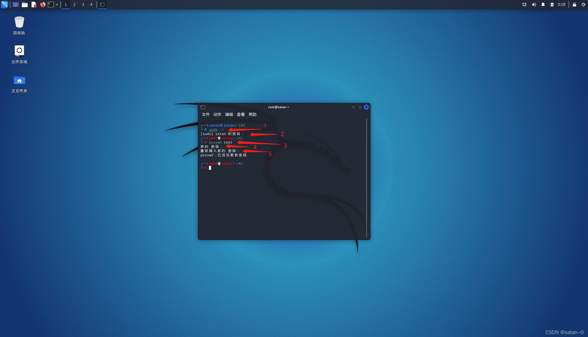Click the lock screen icon
588x337 pixels.
point(574,4)
